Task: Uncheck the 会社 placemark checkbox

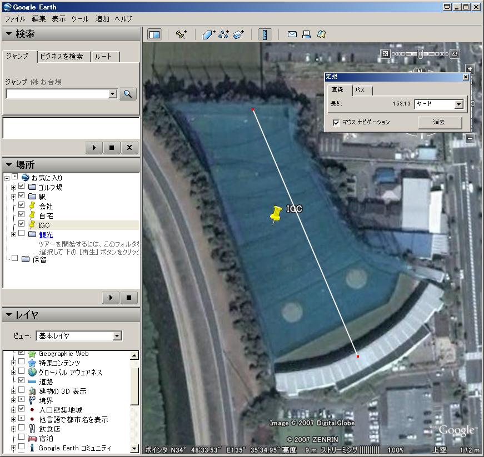Action: 21,205
